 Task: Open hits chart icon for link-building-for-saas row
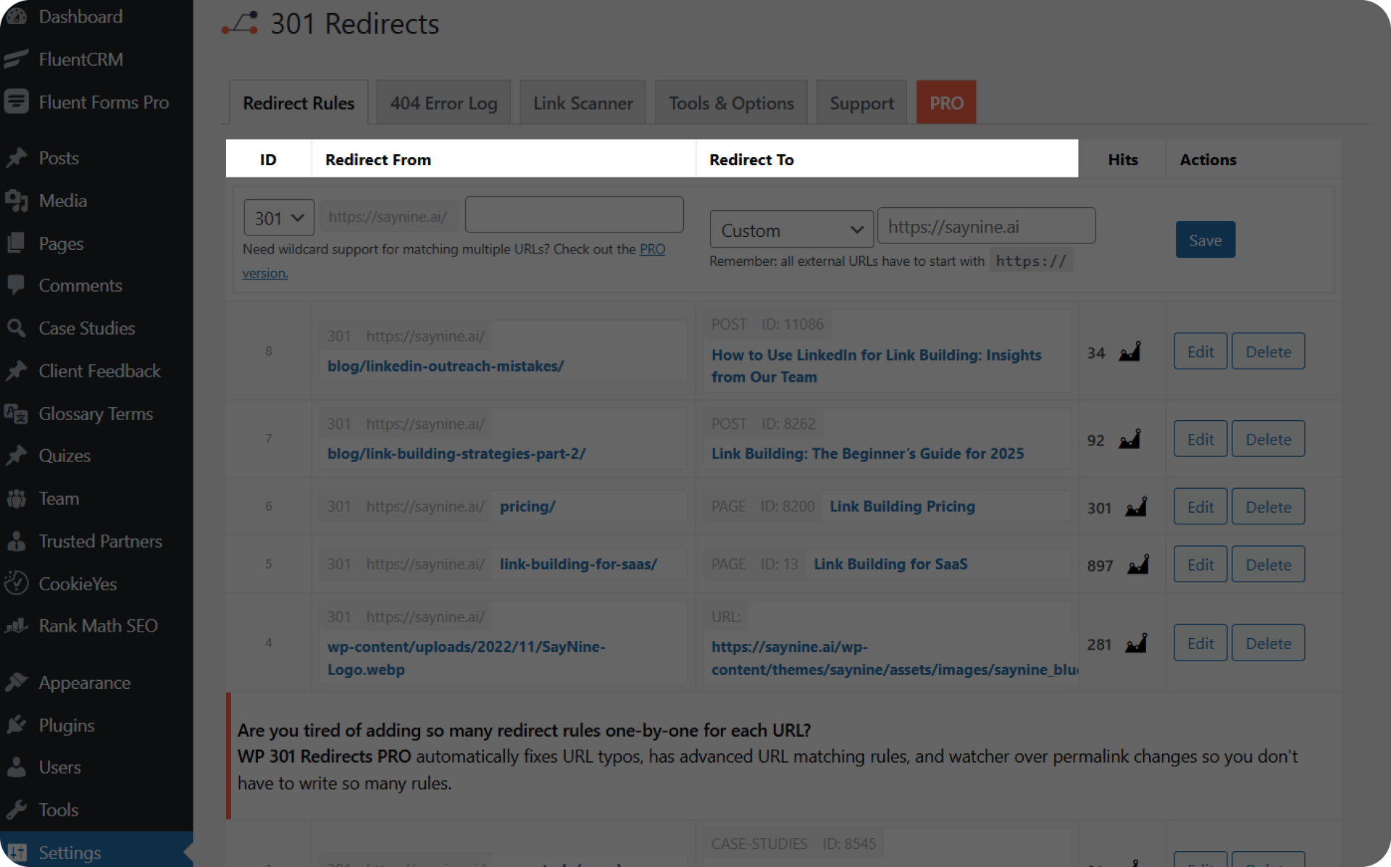coord(1138,564)
